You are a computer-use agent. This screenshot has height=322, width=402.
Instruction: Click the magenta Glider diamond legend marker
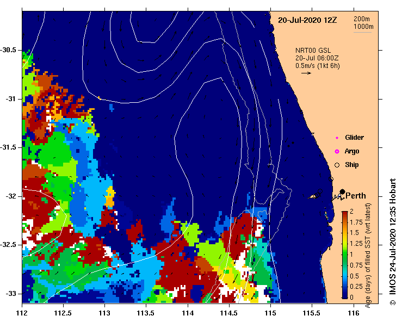pos(337,138)
